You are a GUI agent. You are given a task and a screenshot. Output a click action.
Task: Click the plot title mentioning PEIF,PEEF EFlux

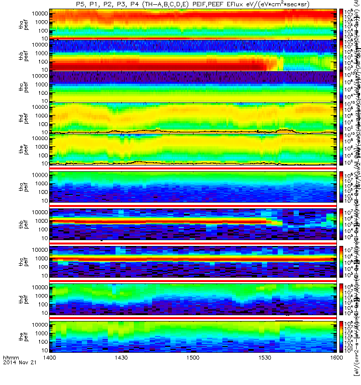[193, 4]
